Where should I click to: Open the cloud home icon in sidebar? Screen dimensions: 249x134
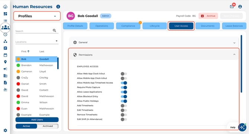(5, 7)
